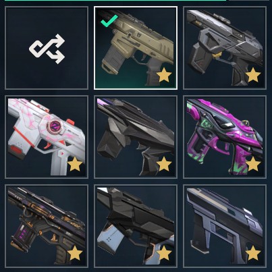Pick the black skin with light blue magazine

136,226
